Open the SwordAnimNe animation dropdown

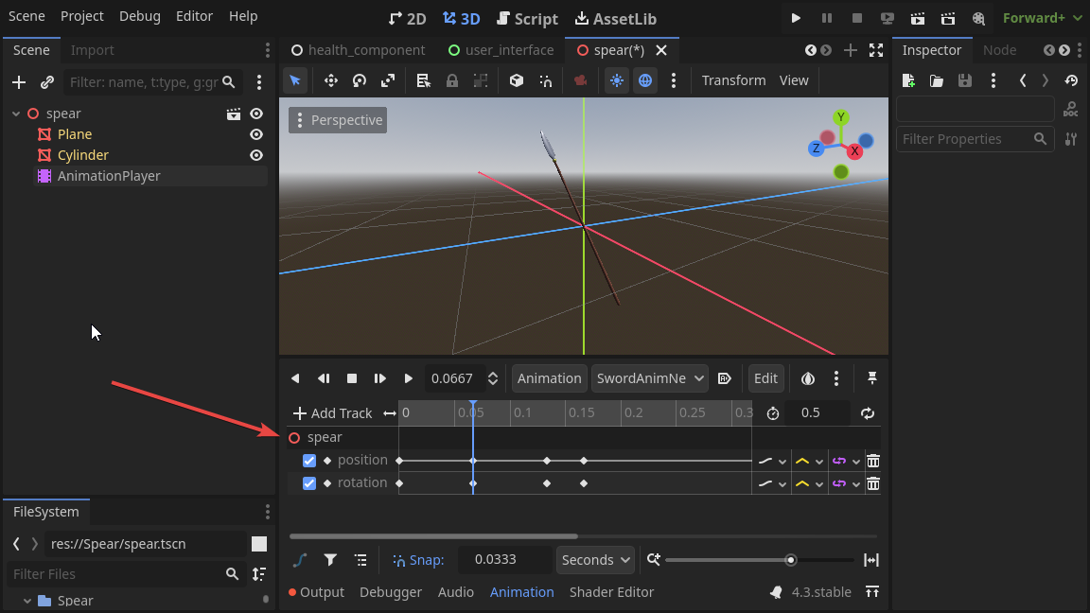649,378
